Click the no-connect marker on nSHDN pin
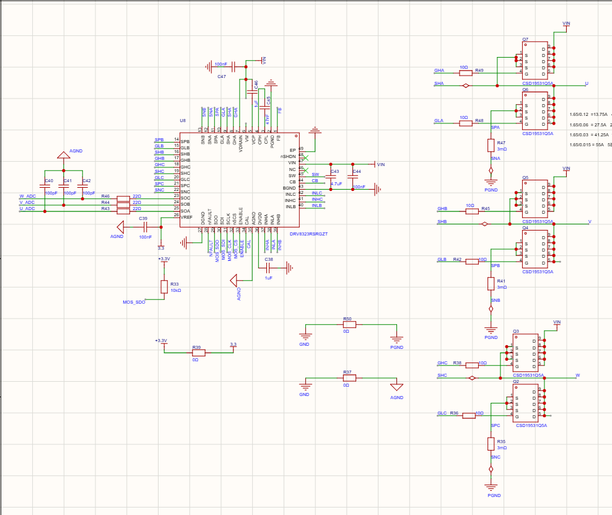 coord(305,158)
